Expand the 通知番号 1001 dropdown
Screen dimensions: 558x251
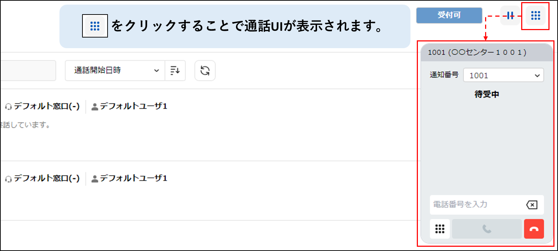click(x=503, y=75)
